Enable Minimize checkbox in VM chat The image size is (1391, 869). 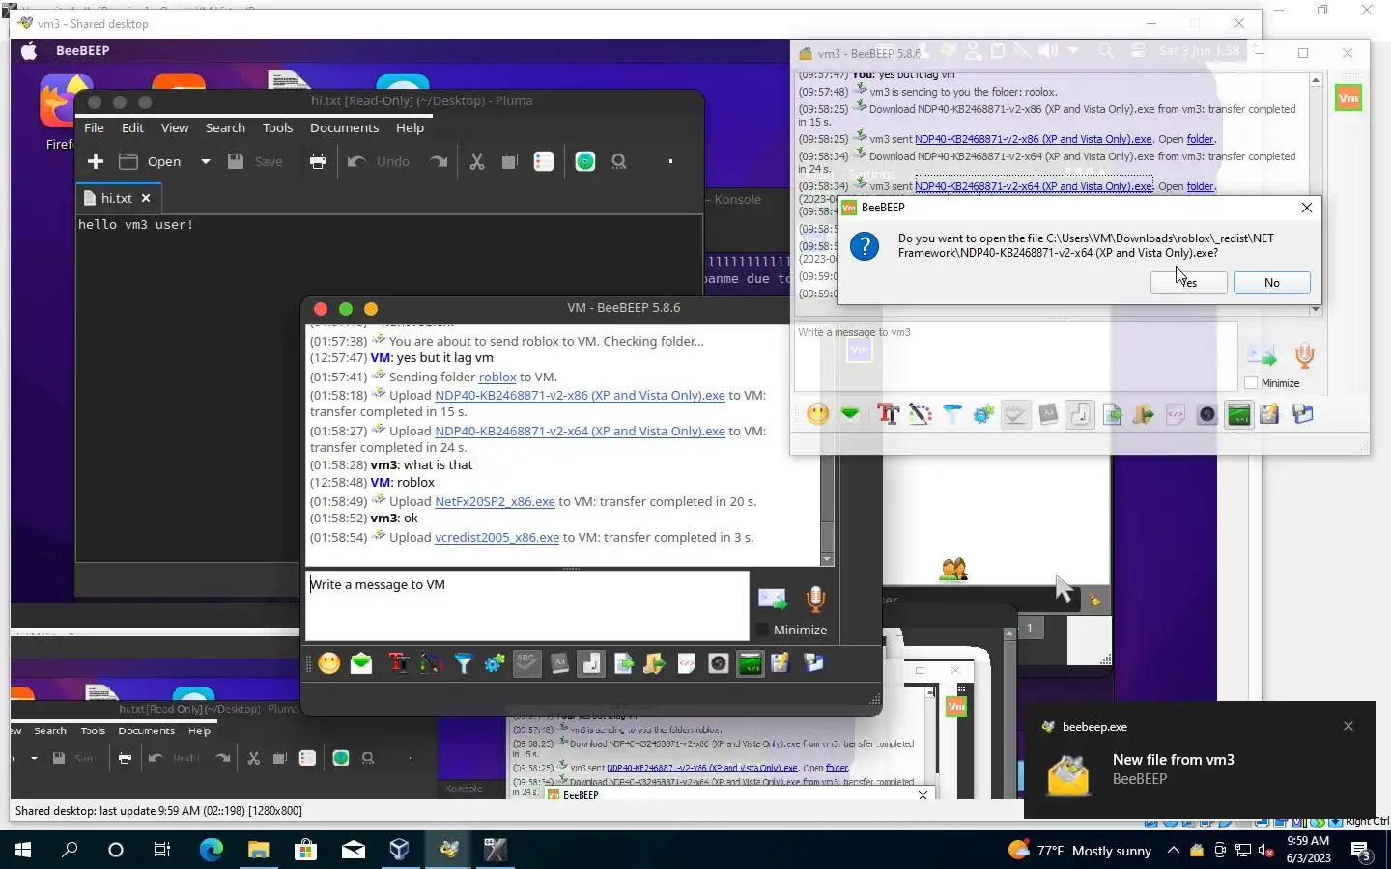click(762, 630)
